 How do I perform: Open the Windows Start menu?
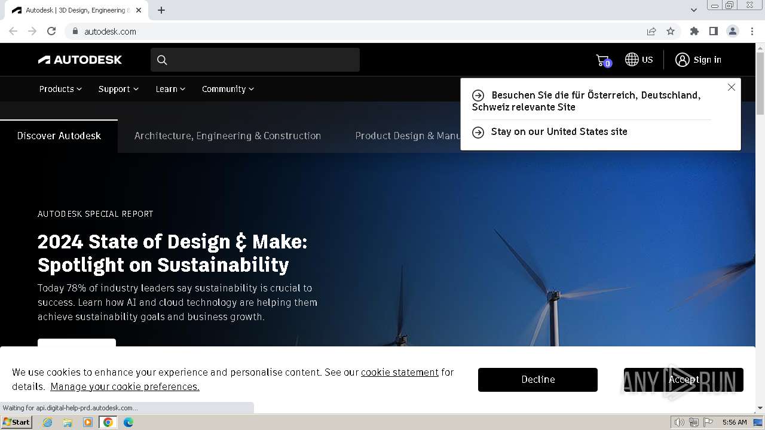16,422
